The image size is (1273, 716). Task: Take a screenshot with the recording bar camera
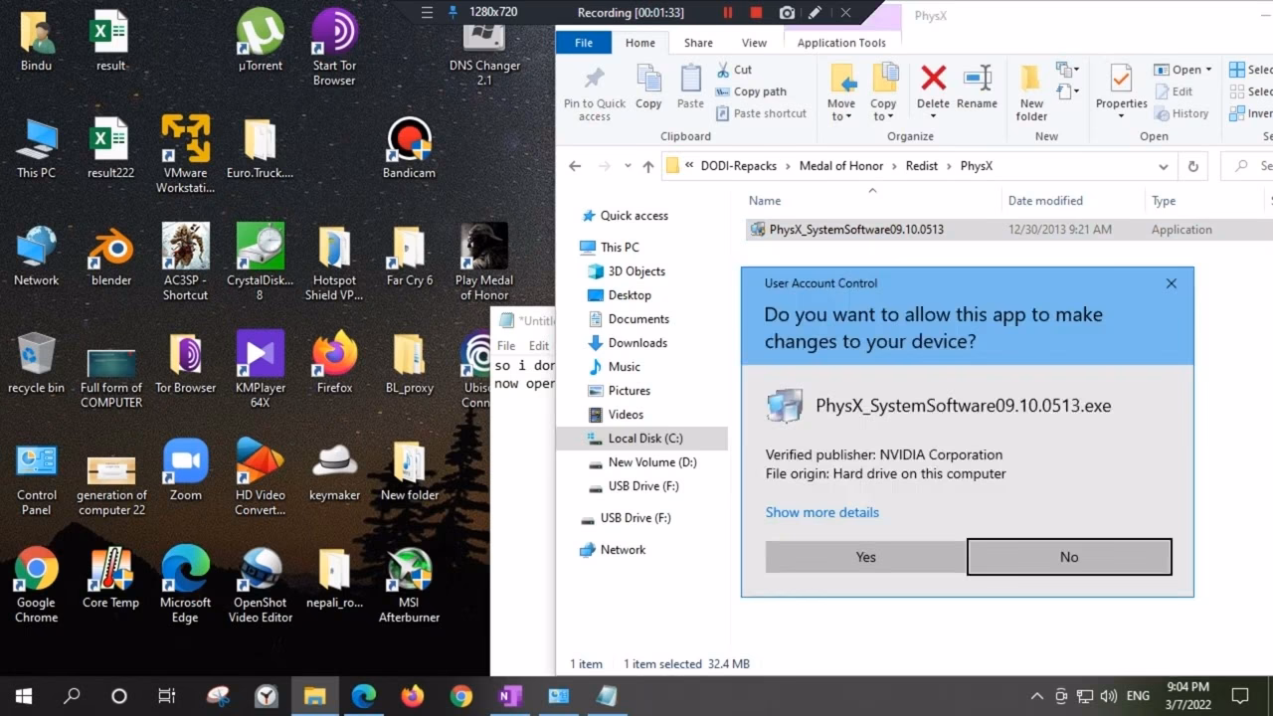(787, 13)
